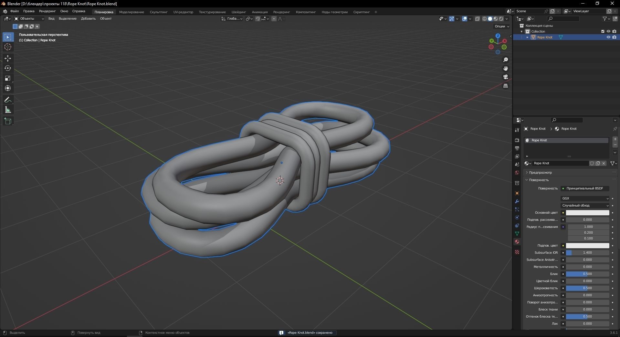Screen dimensions: 620x337
Task: Open the Render properties tab
Action: (517, 140)
